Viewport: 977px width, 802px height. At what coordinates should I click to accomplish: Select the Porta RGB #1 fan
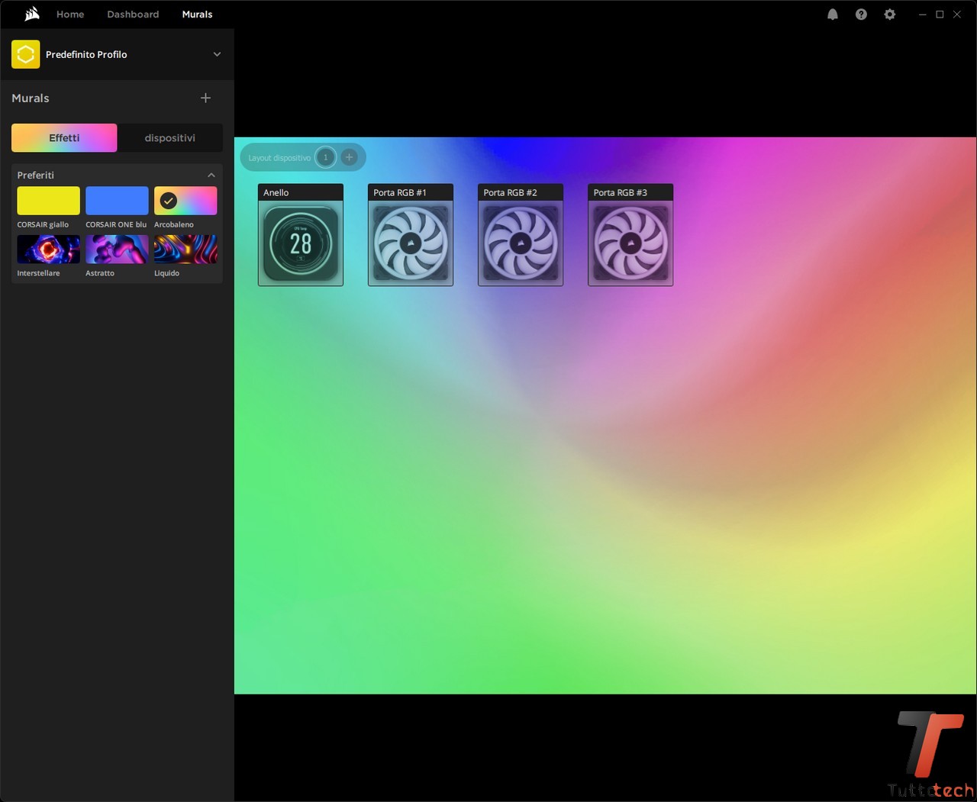tap(411, 243)
